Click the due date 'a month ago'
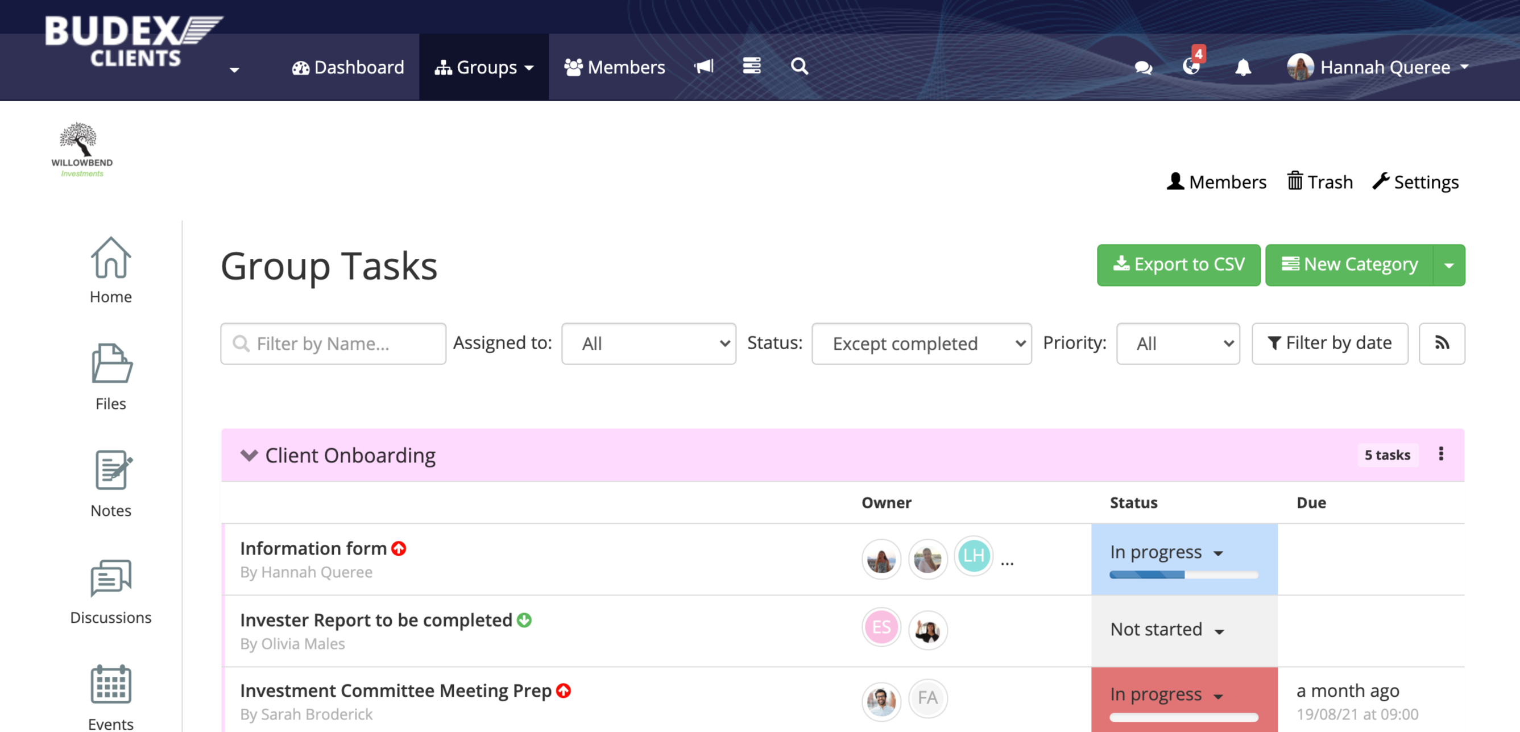Screen dimensions: 1520x732 (x=1348, y=690)
